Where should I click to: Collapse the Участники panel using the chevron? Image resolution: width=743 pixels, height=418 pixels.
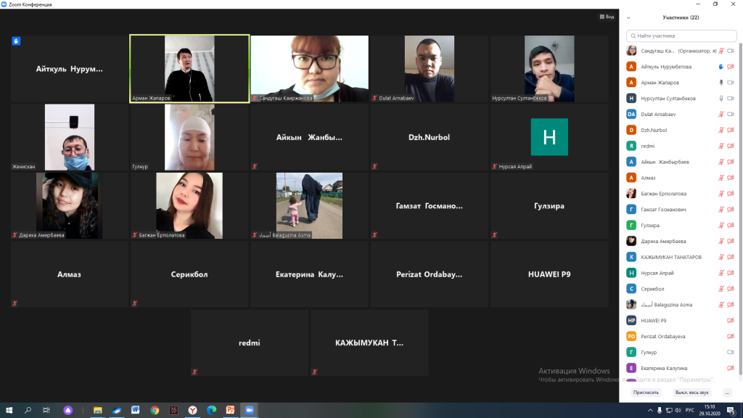tap(628, 17)
